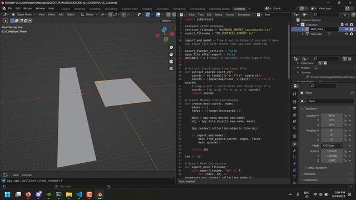Switch to Modeling workspace tab
This screenshot has height=200, width=356.
pyautogui.click(x=80, y=9)
